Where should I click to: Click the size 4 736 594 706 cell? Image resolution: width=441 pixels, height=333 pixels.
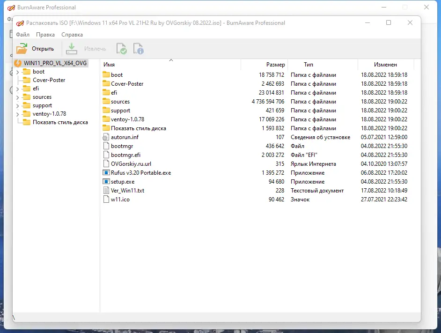point(268,101)
